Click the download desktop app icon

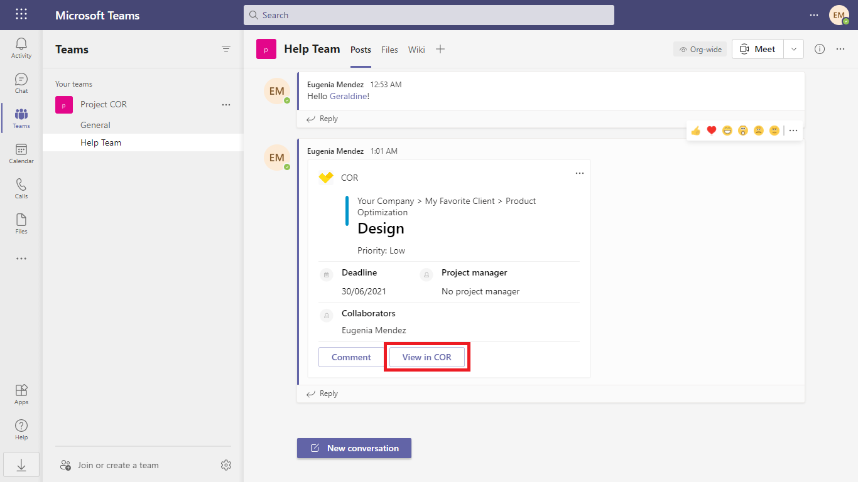(21, 465)
